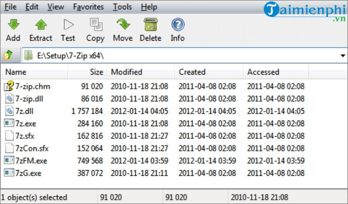Click 7z.dll created date 2012-01-14 04:05
This screenshot has height=204, width=348.
coord(208,111)
